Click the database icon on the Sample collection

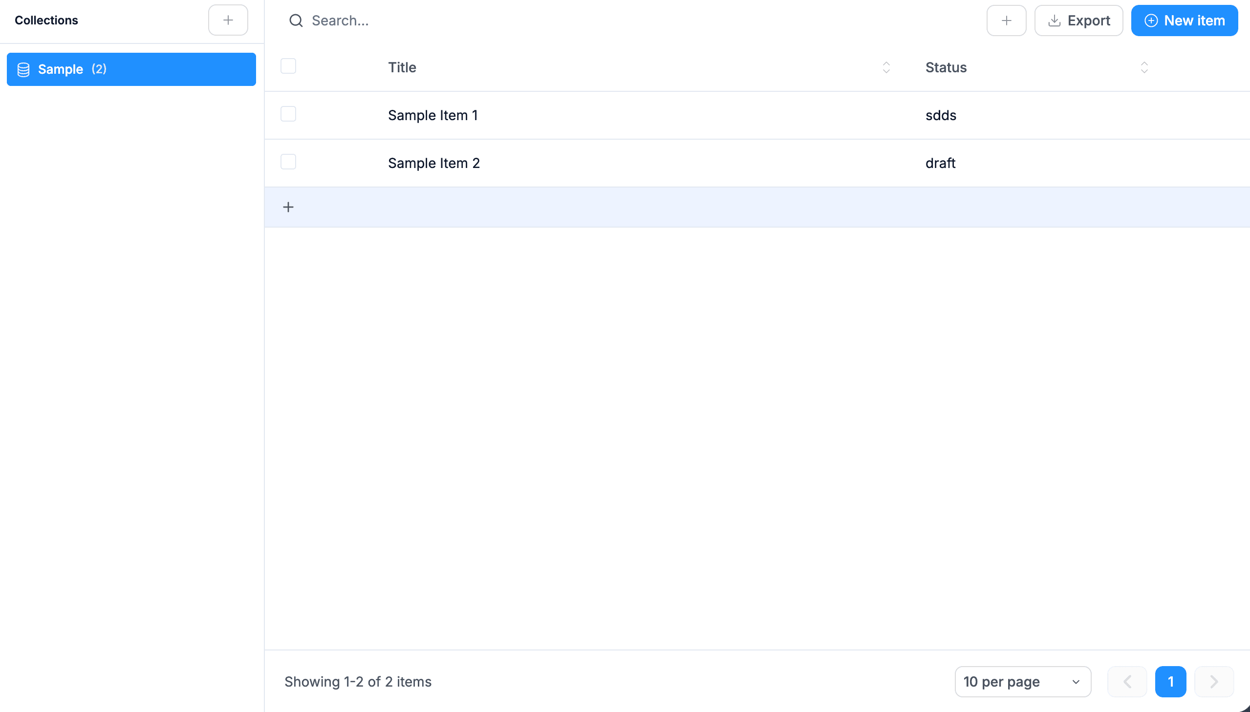click(23, 69)
